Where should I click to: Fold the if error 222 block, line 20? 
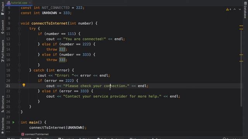click(x=19, y=81)
